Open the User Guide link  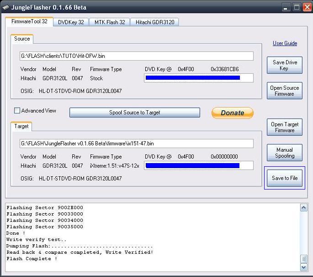point(285,43)
